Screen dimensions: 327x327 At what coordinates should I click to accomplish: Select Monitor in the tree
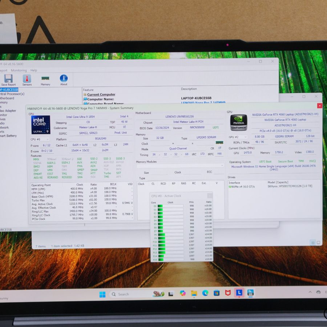[x=4, y=115]
